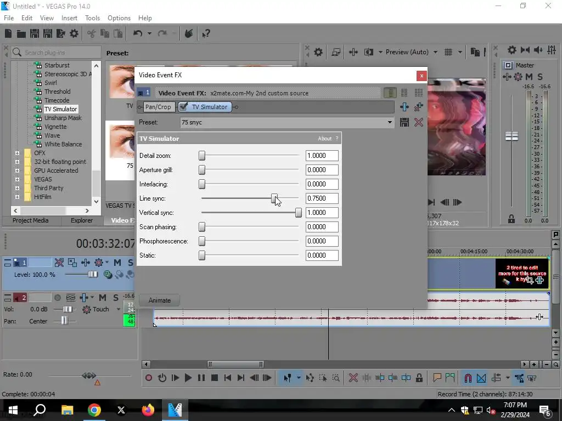Click the Save icon in main toolbar
The width and height of the screenshot is (562, 421).
[x=35, y=33]
